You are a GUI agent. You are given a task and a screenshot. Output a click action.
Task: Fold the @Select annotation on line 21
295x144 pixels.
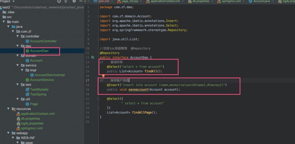click(98, 99)
